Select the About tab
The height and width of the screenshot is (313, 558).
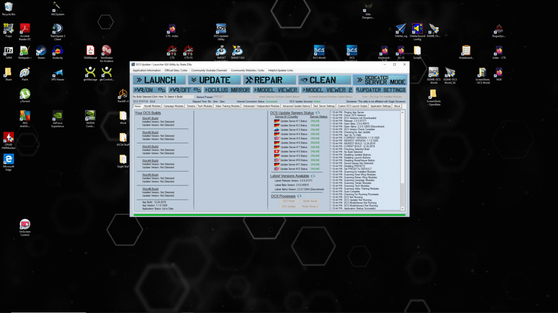pyautogui.click(x=397, y=106)
